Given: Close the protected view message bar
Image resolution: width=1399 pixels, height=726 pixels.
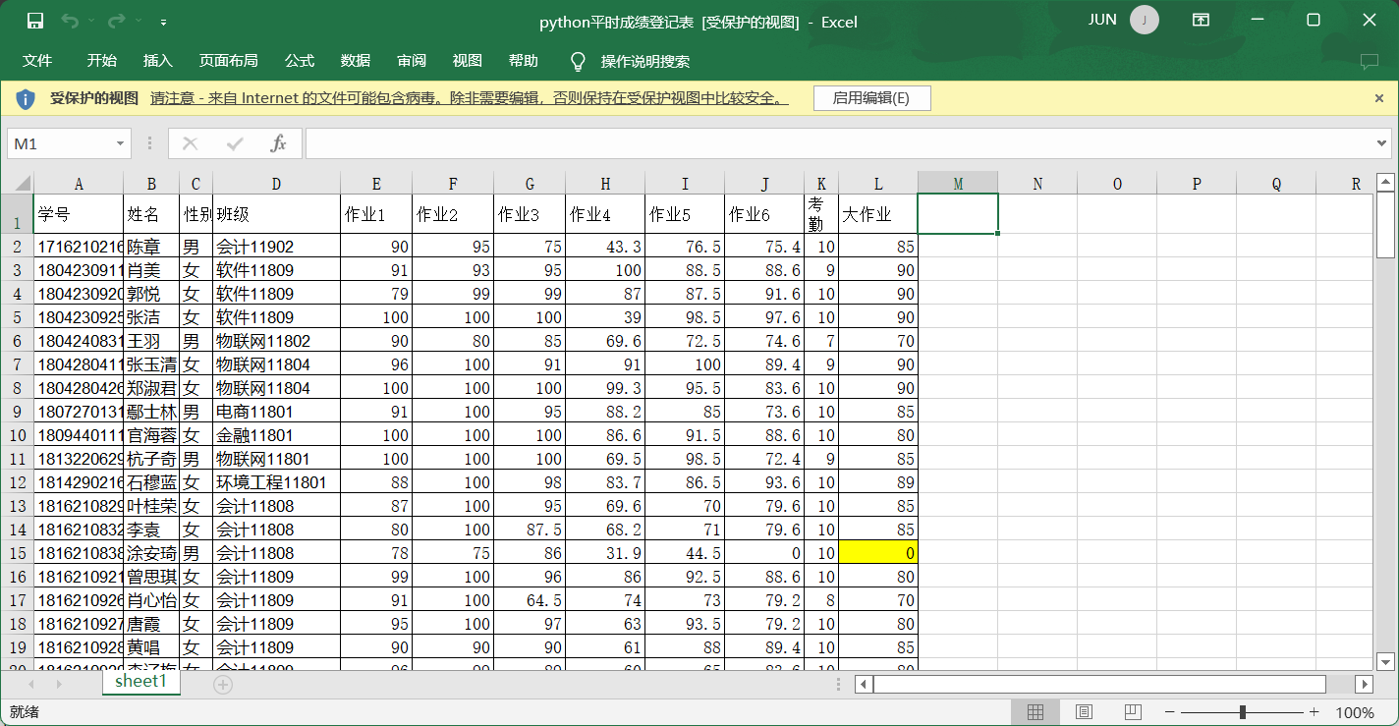Looking at the screenshot, I should 1379,98.
